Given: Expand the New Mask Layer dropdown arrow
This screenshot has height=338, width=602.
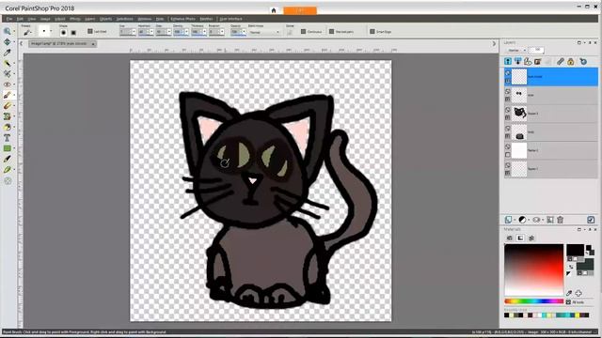Looking at the screenshot, I should click(543, 220).
